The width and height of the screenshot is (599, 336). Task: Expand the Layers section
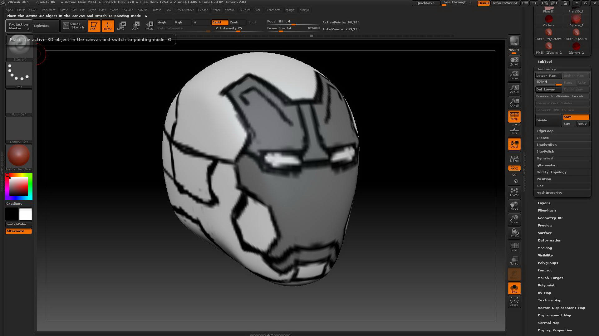click(544, 203)
